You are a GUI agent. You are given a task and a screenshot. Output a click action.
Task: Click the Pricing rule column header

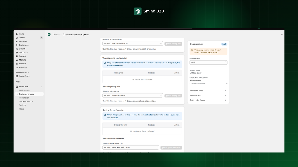118,73
